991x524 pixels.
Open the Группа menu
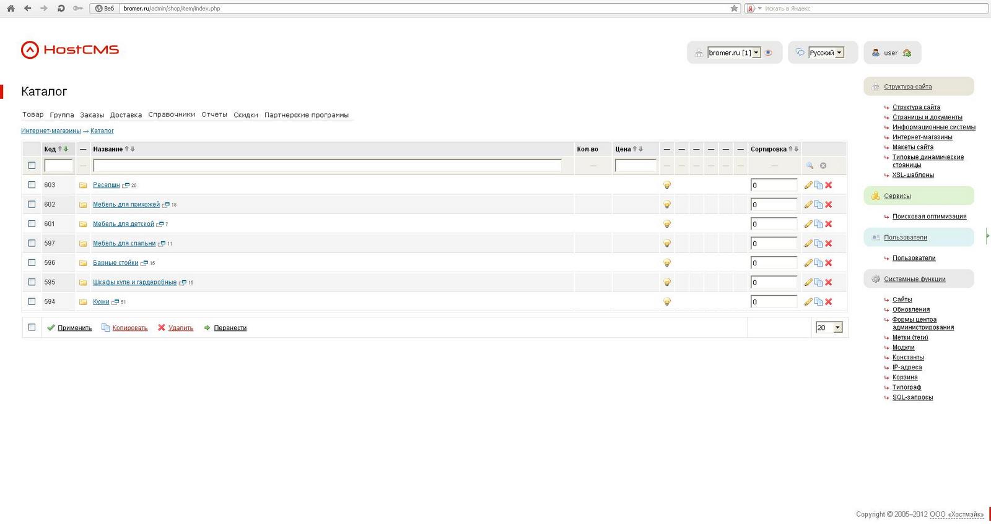pos(62,114)
